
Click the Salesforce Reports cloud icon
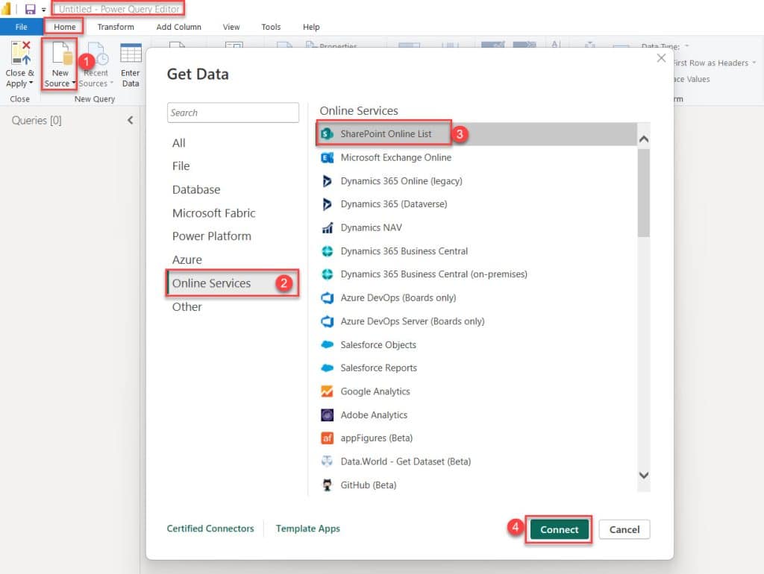(x=328, y=368)
